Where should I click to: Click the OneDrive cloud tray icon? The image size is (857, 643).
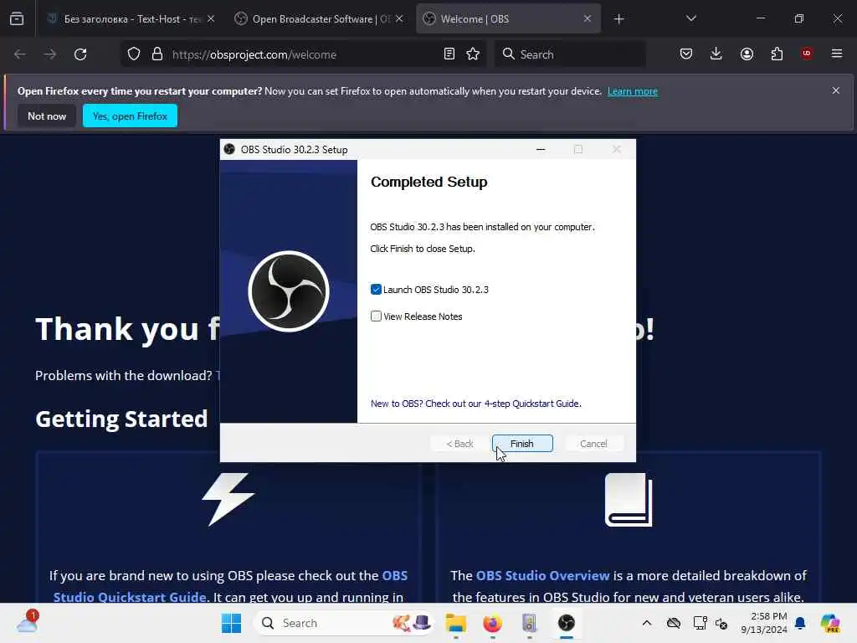674,623
